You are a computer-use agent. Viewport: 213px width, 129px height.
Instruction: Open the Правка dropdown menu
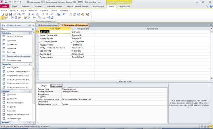coord(14,11)
